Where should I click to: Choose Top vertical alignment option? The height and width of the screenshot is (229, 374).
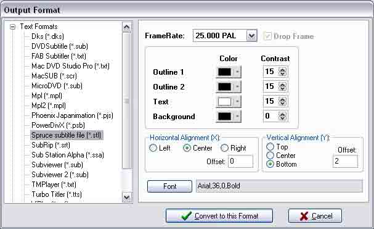(270, 146)
